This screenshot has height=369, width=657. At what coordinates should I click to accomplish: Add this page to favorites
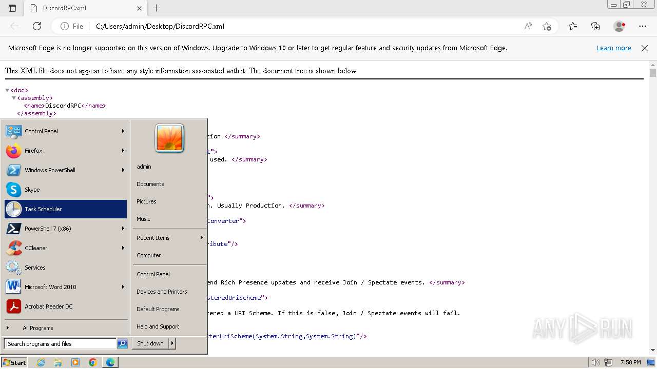(x=547, y=26)
